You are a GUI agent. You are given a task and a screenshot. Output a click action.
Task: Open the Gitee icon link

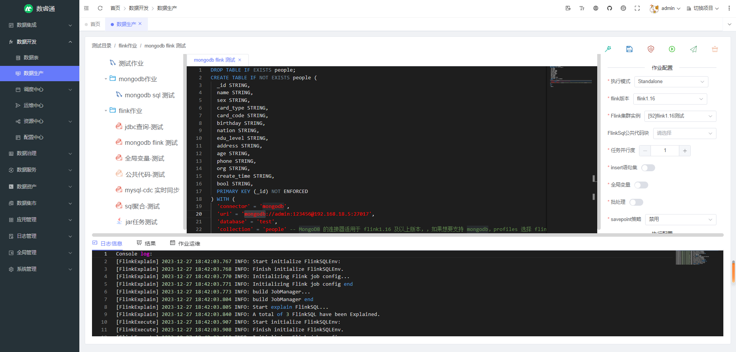623,8
